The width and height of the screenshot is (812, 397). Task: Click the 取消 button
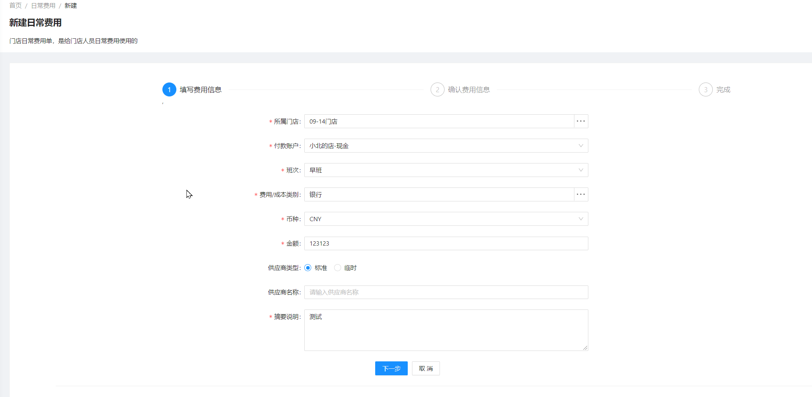pyautogui.click(x=426, y=368)
